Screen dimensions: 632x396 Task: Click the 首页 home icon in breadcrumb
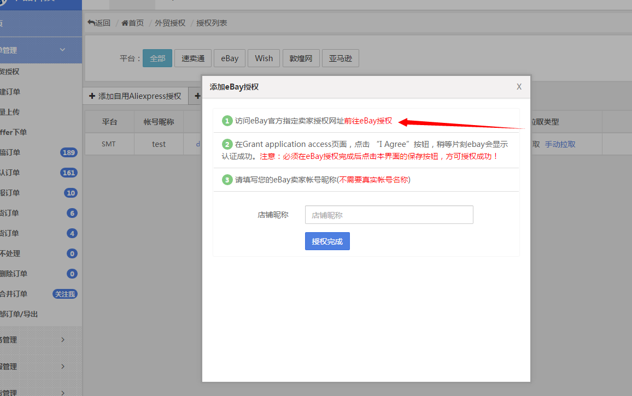pos(125,23)
